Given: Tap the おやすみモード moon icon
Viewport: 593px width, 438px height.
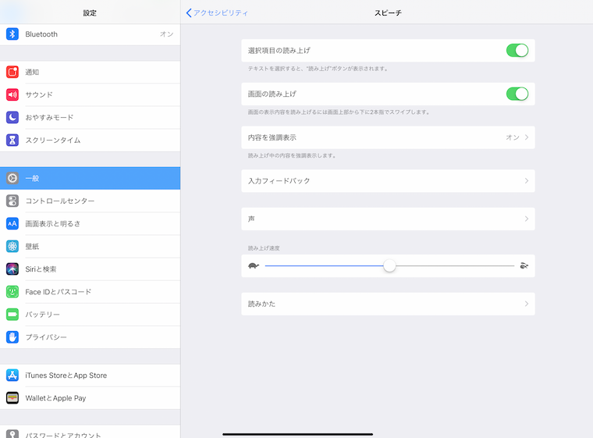Looking at the screenshot, I should 12,117.
